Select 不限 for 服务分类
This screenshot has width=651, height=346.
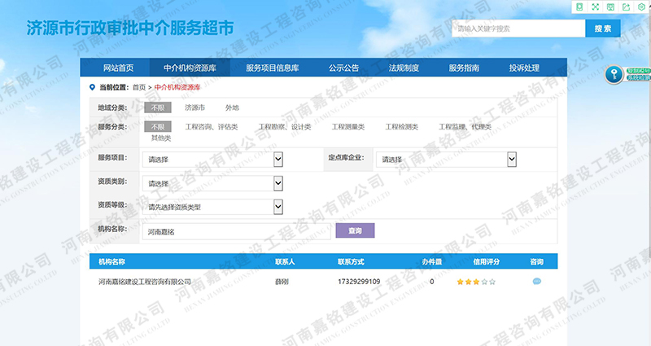point(158,127)
